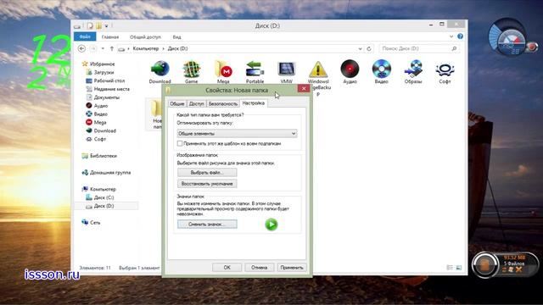
Task: Click the new folder icon in quick access toolbar
Action: click(x=98, y=26)
